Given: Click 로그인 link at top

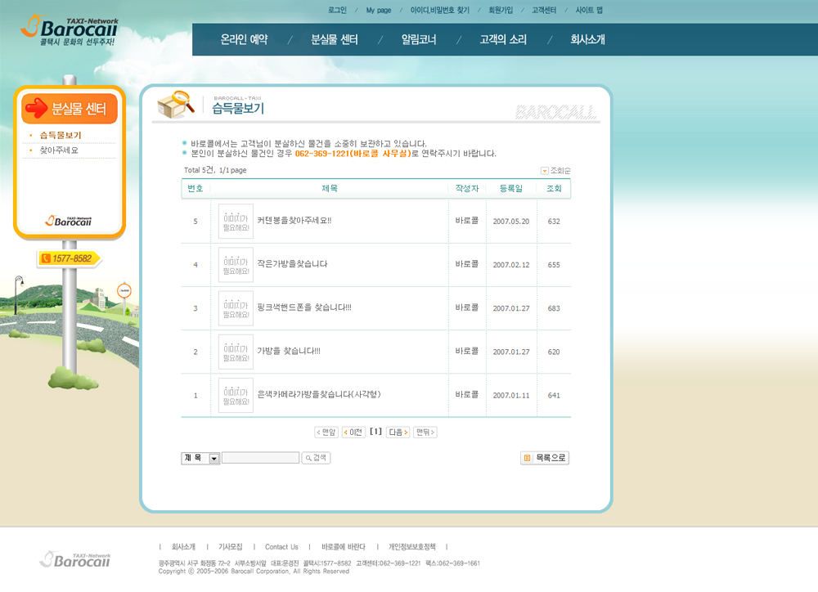Looking at the screenshot, I should (337, 10).
